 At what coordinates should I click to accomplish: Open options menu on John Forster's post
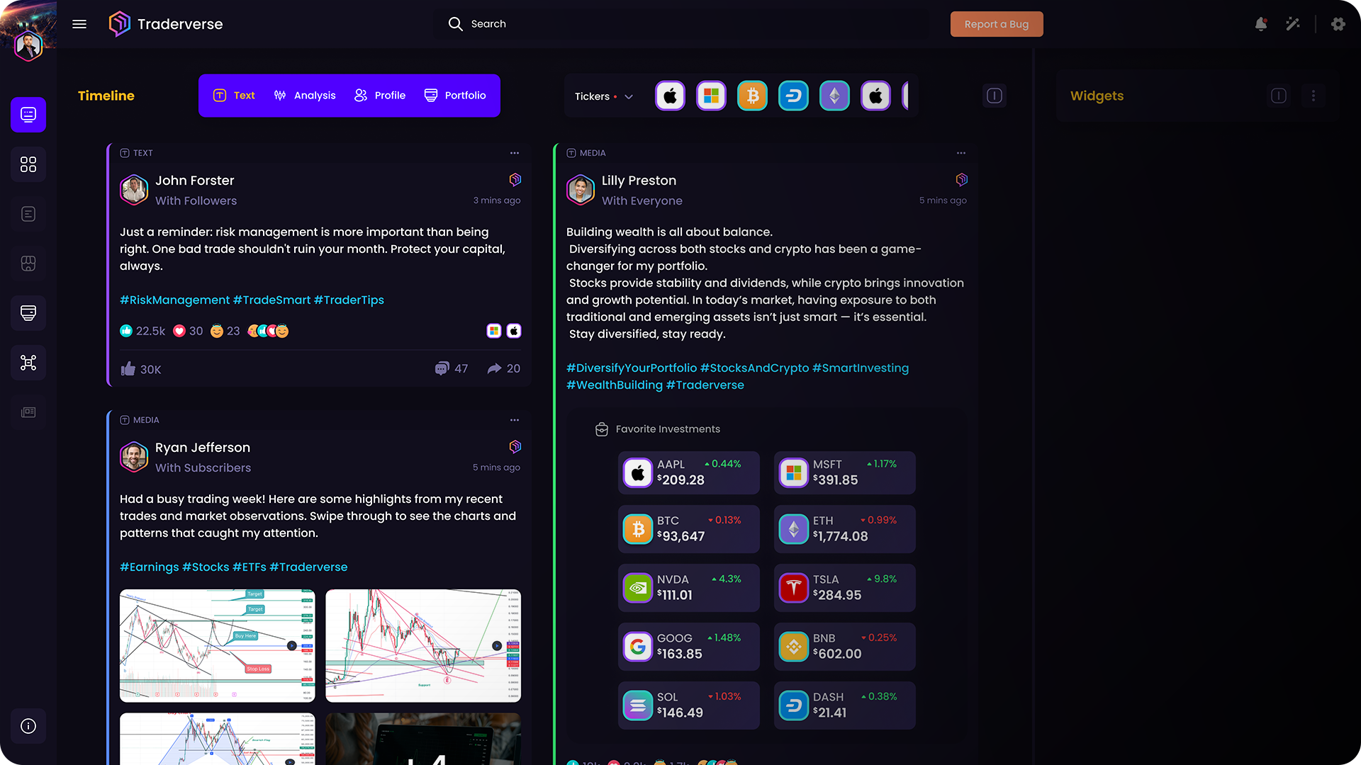pyautogui.click(x=515, y=153)
